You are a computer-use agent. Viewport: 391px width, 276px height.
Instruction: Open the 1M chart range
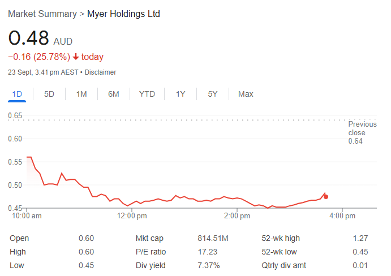point(81,94)
